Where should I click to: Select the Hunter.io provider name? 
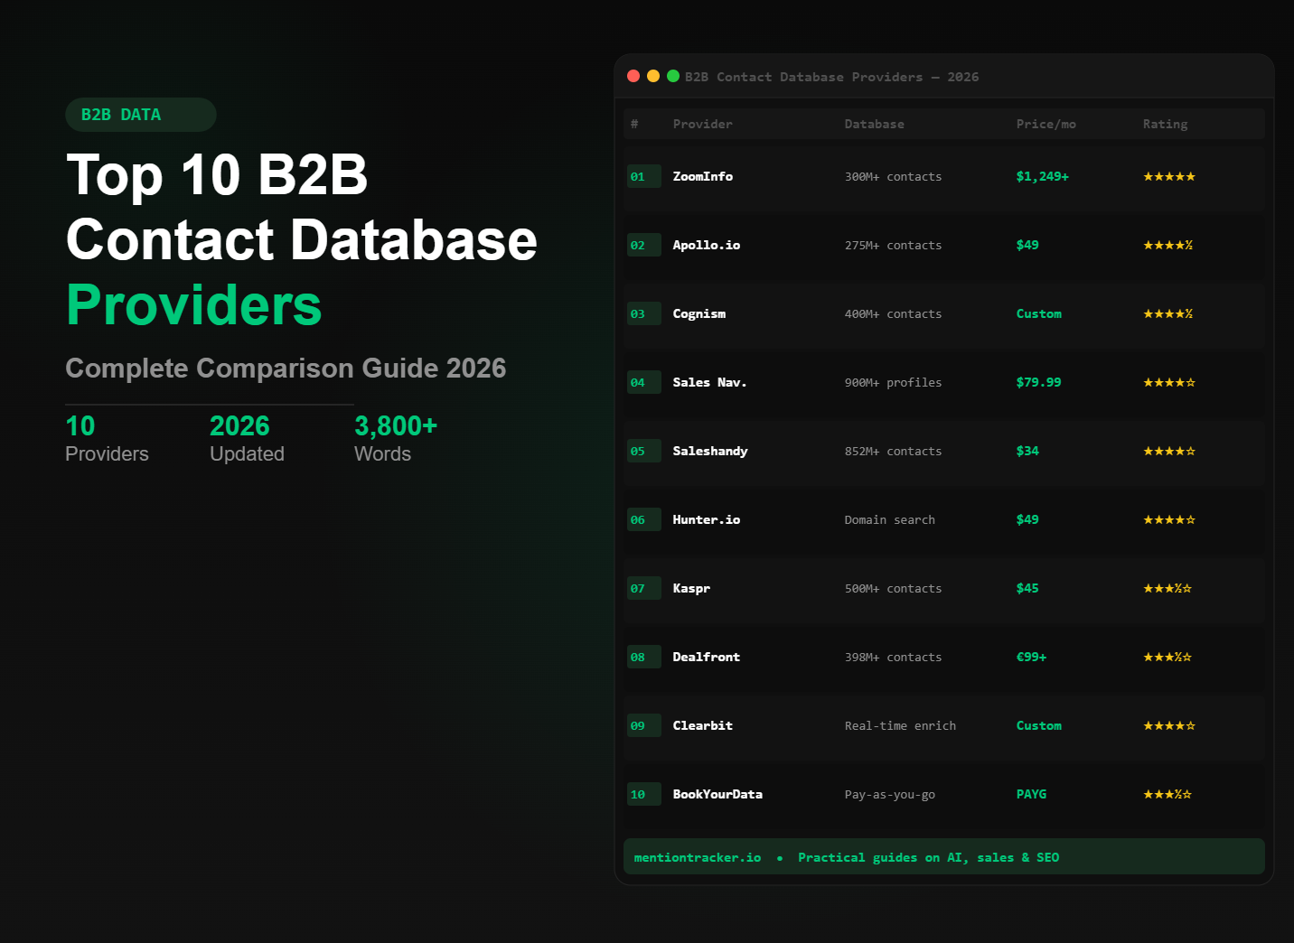(x=707, y=520)
